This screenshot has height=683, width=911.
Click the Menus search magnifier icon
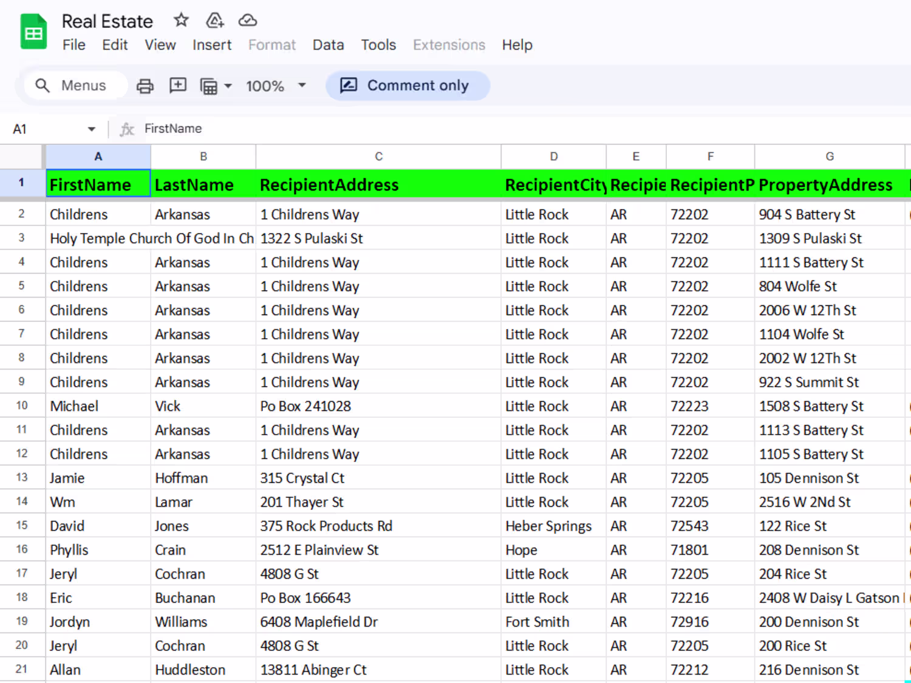tap(42, 86)
